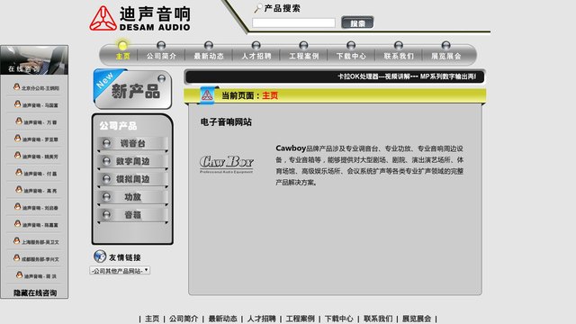
Task: Open 工程案例 in the top navigation bar
Action: [303, 56]
